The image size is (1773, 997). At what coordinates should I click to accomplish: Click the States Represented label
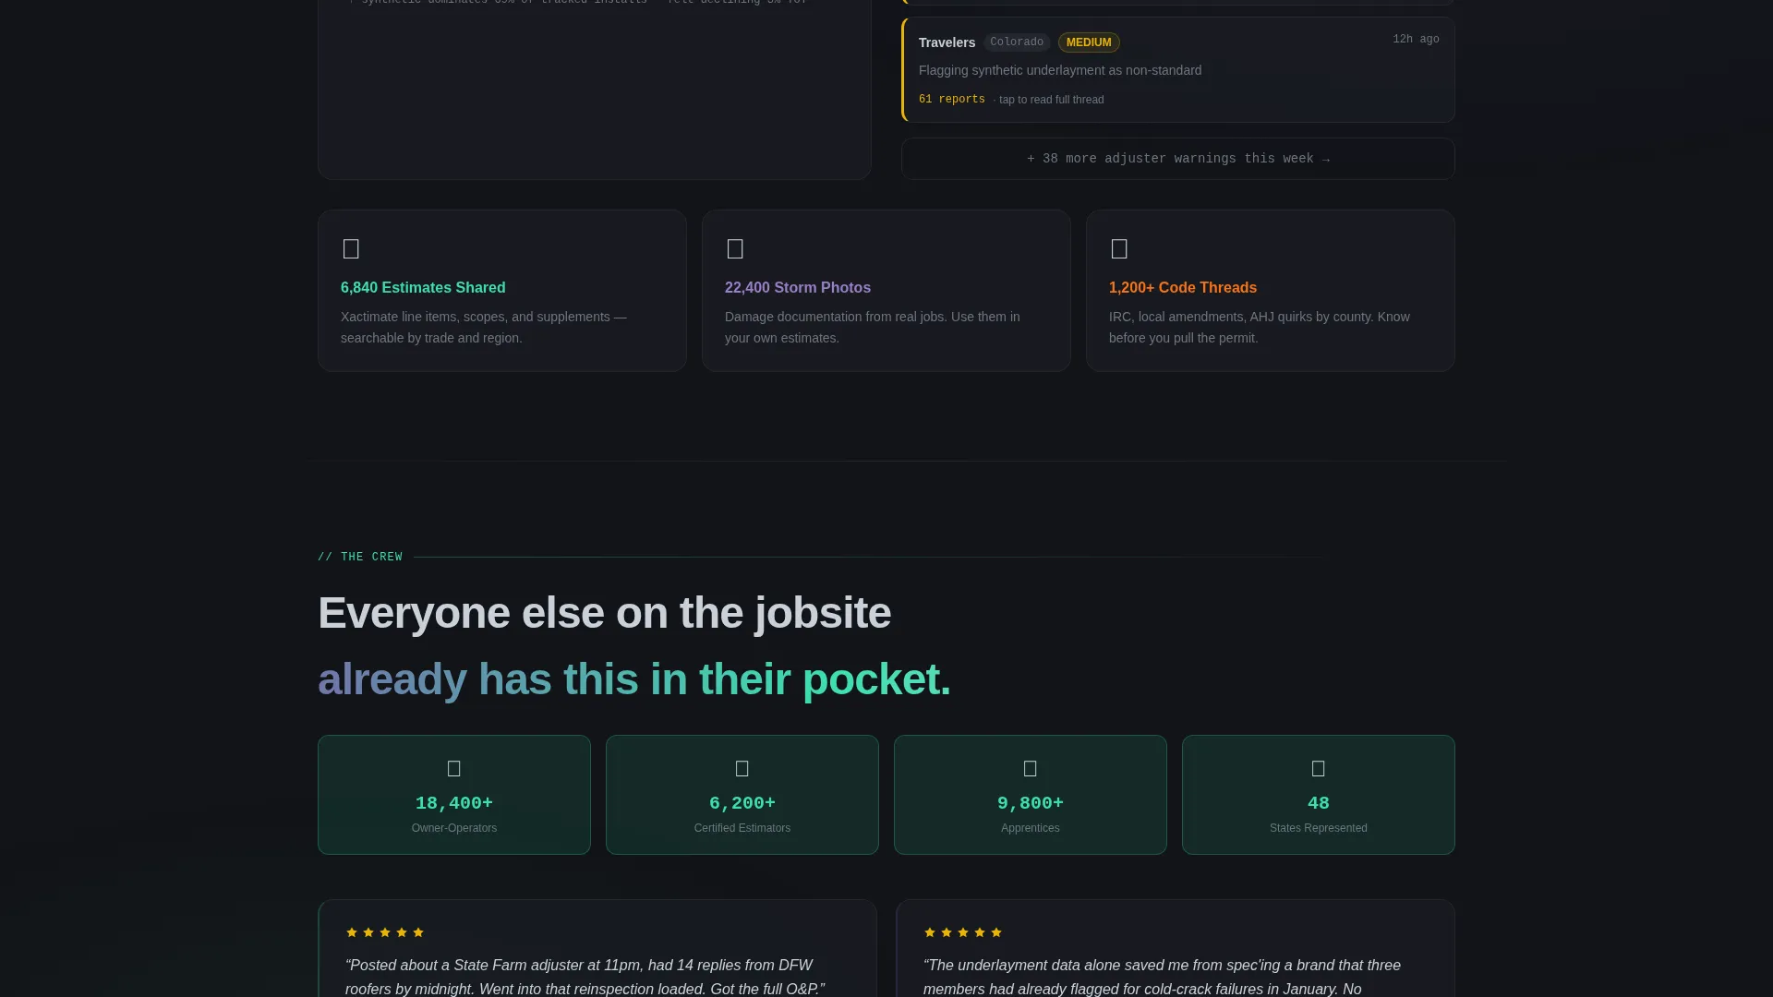coord(1319,828)
